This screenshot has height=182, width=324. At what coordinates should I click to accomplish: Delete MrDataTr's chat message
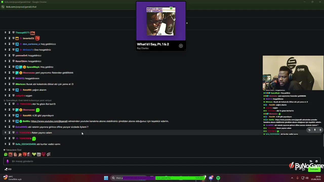(5, 50)
